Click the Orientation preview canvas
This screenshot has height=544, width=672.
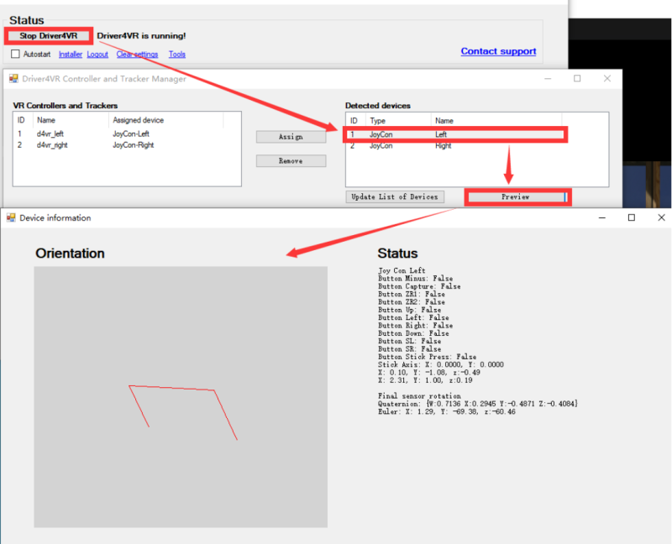181,397
